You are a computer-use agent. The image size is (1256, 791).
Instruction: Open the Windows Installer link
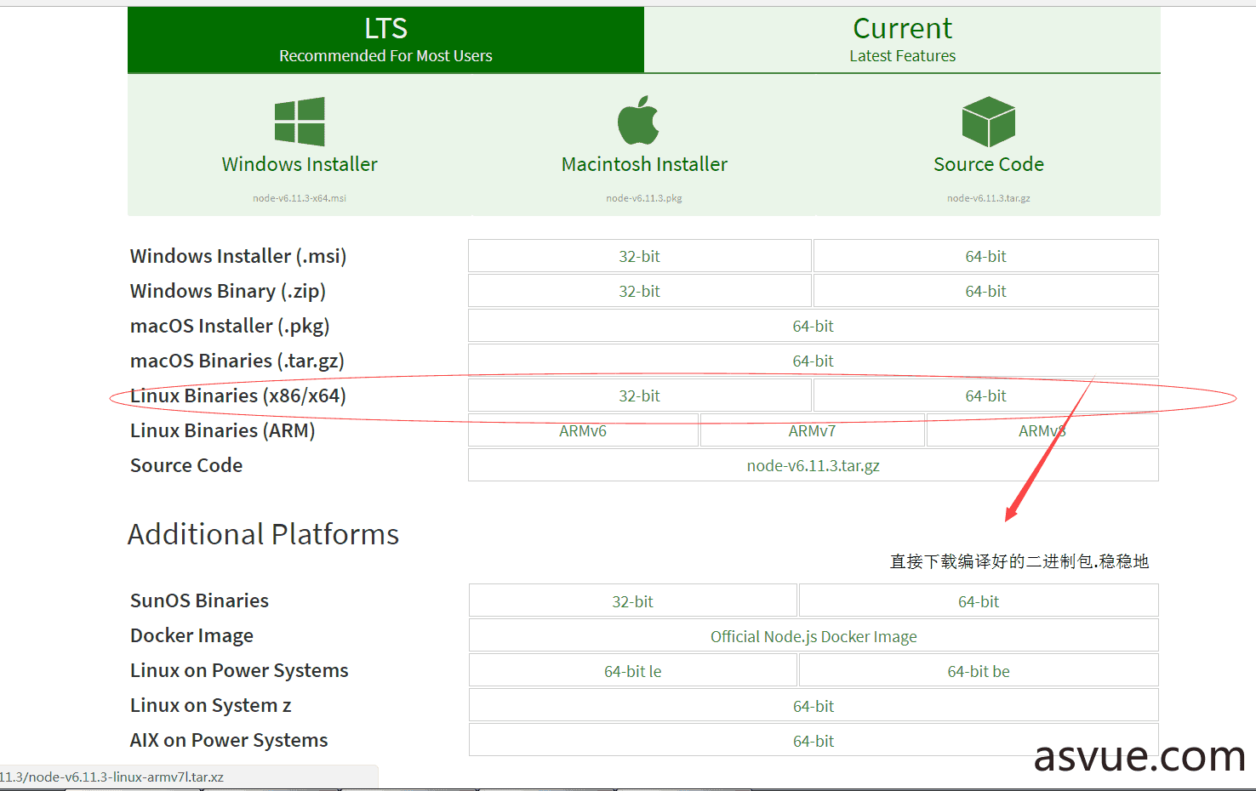pyautogui.click(x=300, y=164)
